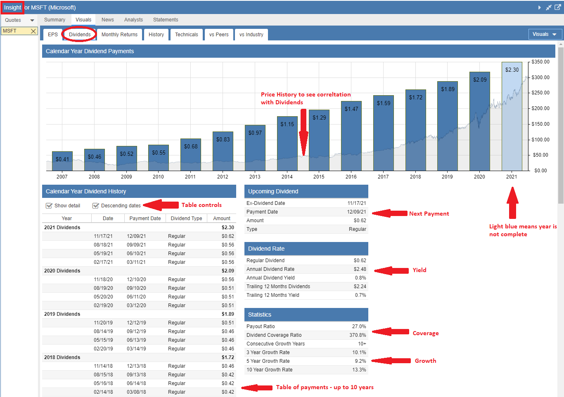This screenshot has height=397, width=564.
Task: Switch to the News tab
Action: coord(108,20)
